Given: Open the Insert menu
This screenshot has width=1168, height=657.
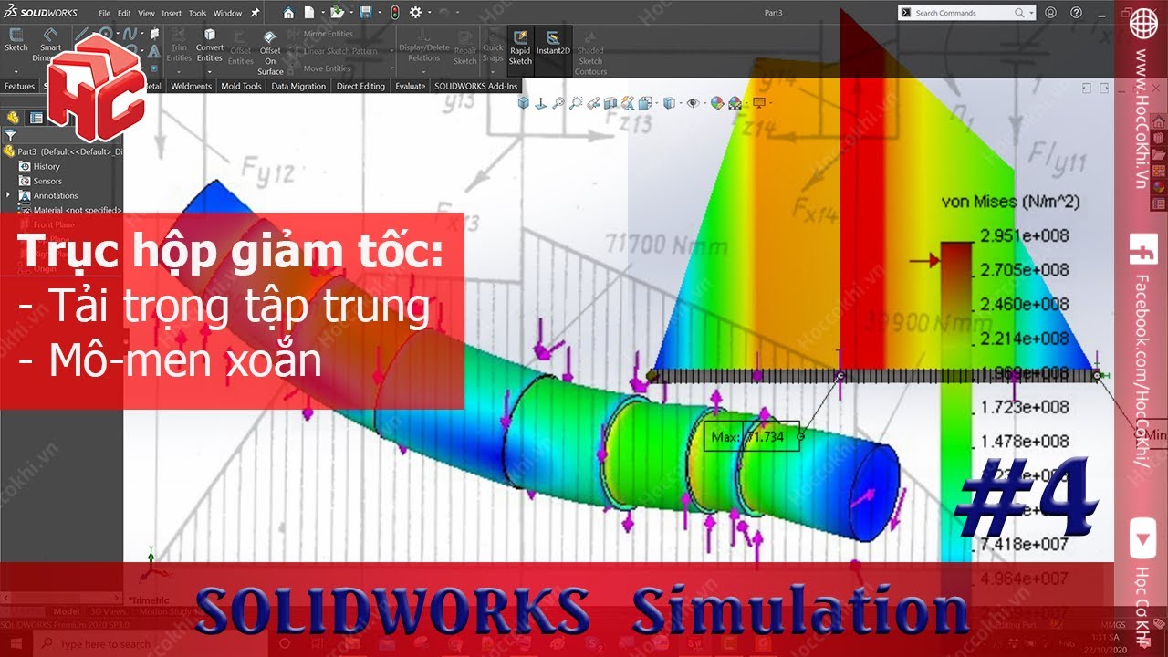Looking at the screenshot, I should (x=172, y=14).
